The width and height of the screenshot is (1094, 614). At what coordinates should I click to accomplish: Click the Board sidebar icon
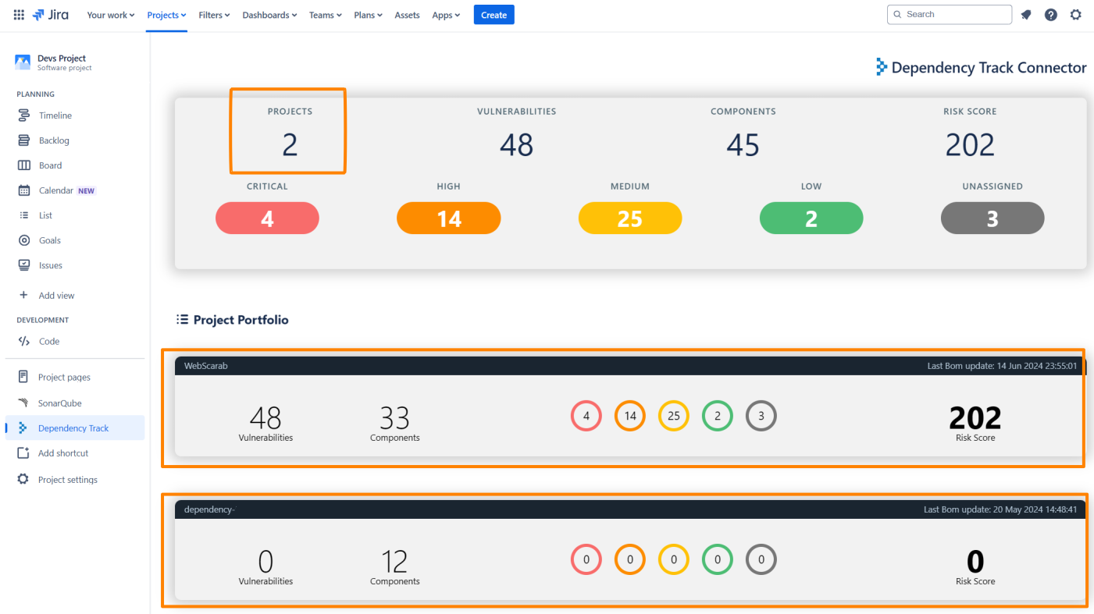24,165
